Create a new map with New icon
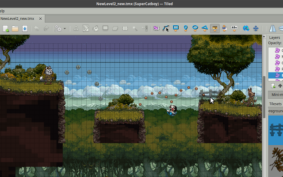This screenshot has height=177, width=283. click(6, 28)
